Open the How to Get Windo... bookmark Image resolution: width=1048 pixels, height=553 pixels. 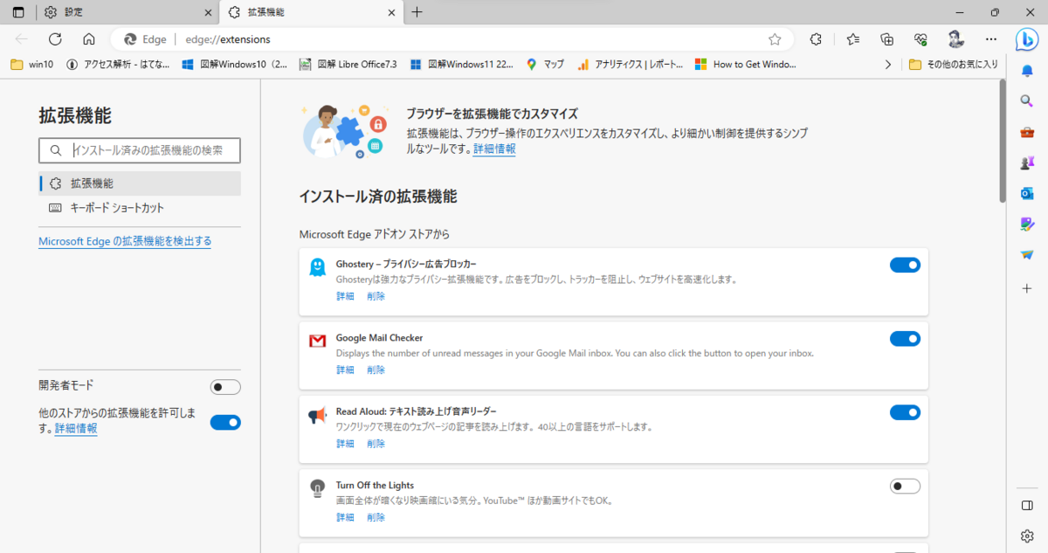(747, 64)
